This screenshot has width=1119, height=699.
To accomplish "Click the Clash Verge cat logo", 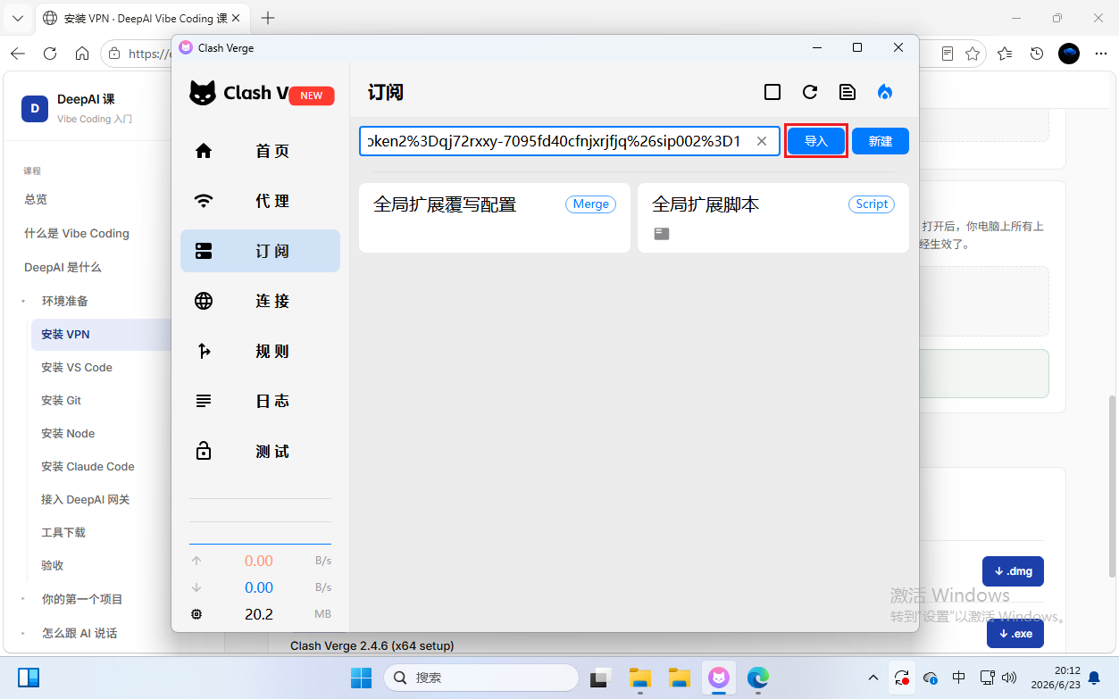I will pos(203,93).
